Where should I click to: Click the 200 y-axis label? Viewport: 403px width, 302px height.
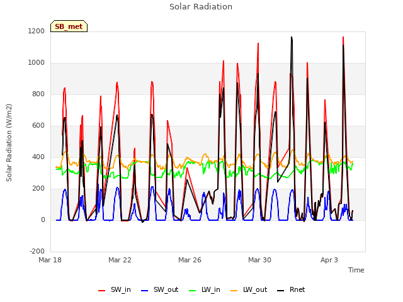(38, 189)
